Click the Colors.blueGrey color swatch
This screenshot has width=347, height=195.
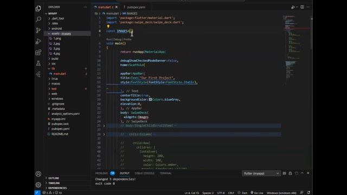(x=151, y=100)
